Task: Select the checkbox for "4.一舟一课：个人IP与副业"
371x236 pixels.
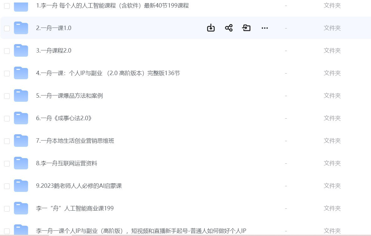Action: click(7, 73)
